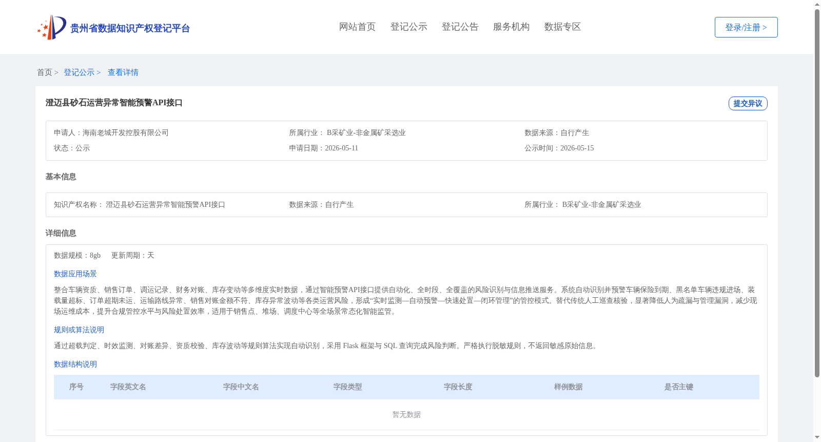This screenshot has width=821, height=442.
Task: Click the vertical scrollbar thumb
Action: [x=817, y=193]
